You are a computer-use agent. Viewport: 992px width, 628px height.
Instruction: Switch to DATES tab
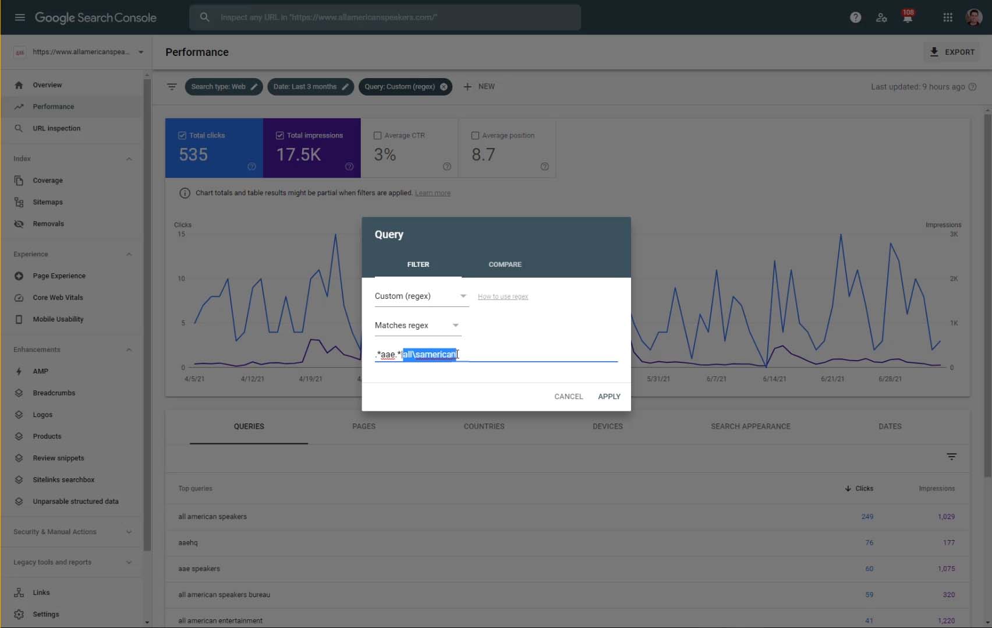[890, 426]
